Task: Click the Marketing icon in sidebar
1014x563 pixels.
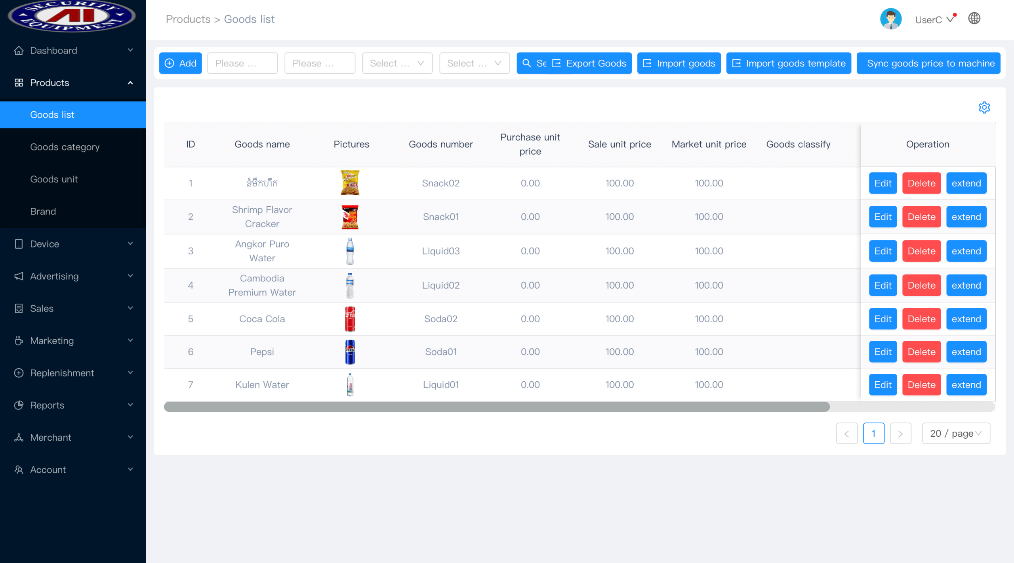Action: (x=19, y=340)
